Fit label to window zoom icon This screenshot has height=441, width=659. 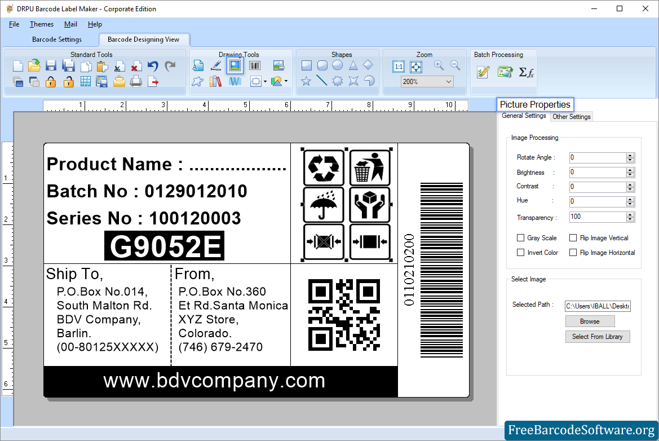click(415, 67)
